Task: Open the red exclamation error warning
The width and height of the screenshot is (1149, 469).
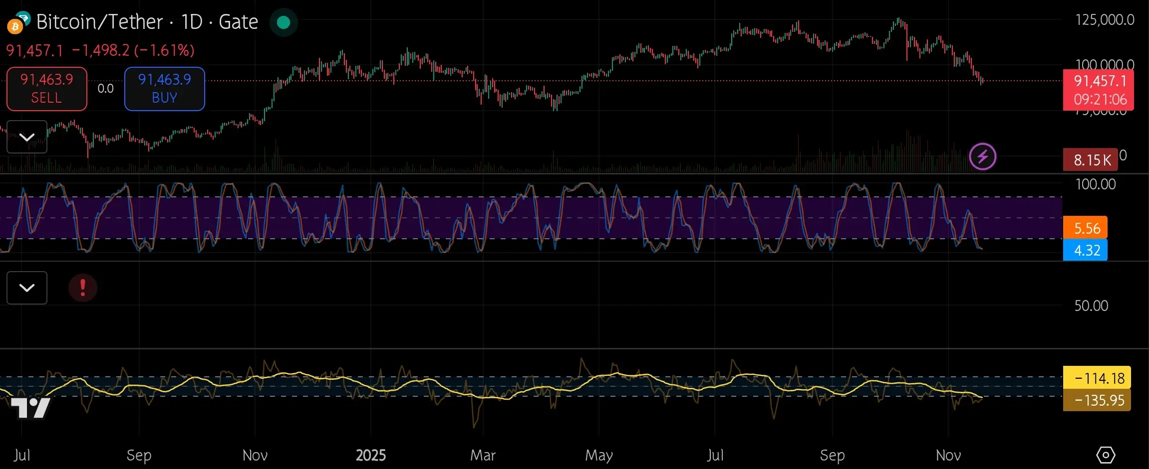Action: point(83,288)
